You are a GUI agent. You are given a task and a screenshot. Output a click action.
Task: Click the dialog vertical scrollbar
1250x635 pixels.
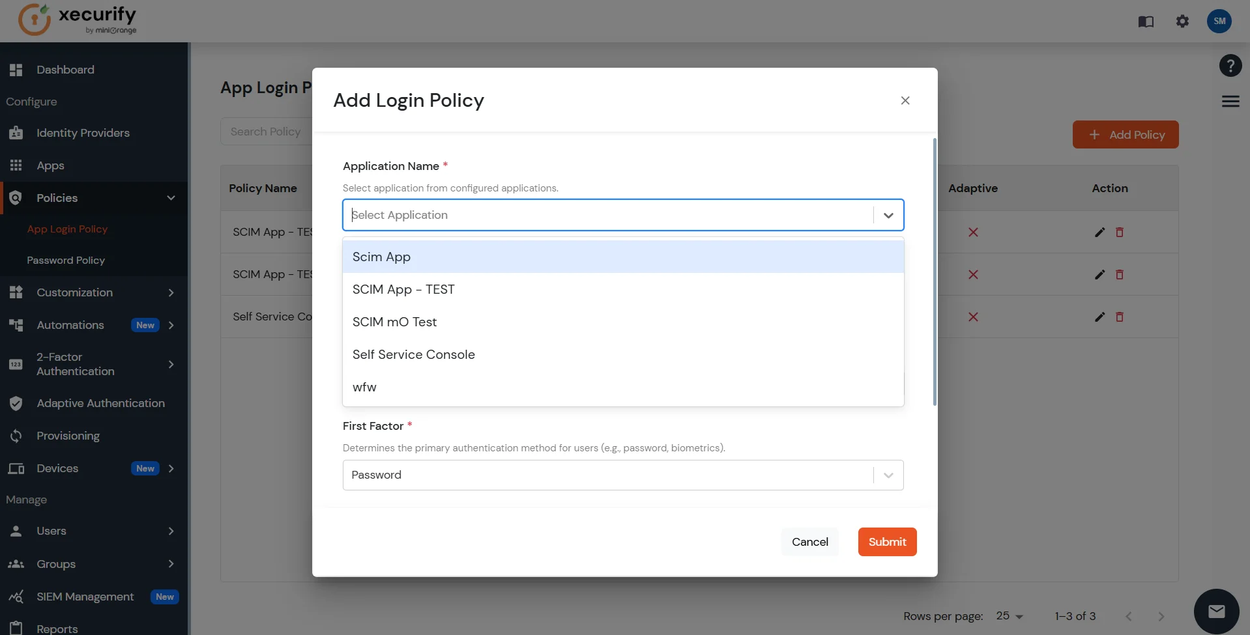935,272
